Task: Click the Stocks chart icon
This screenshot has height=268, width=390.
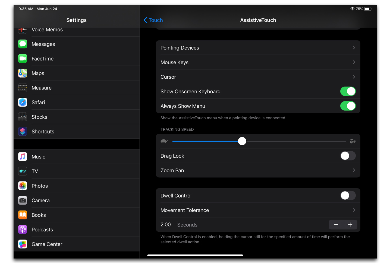Action: click(x=23, y=117)
